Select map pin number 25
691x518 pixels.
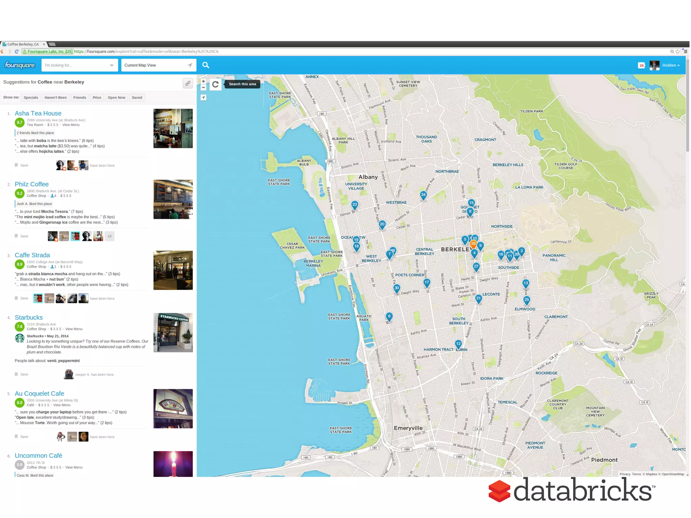tap(526, 300)
